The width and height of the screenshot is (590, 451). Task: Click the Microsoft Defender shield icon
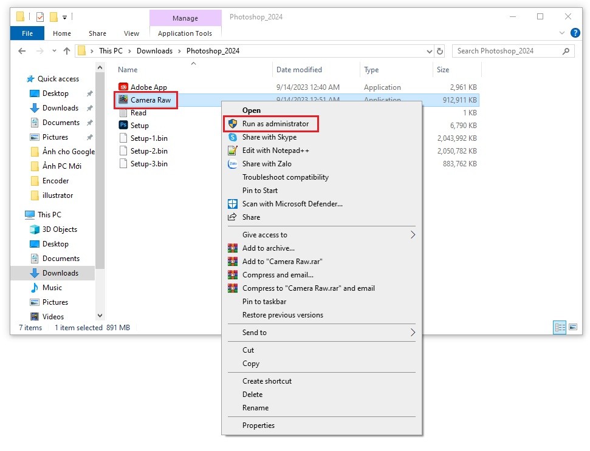[x=232, y=204]
